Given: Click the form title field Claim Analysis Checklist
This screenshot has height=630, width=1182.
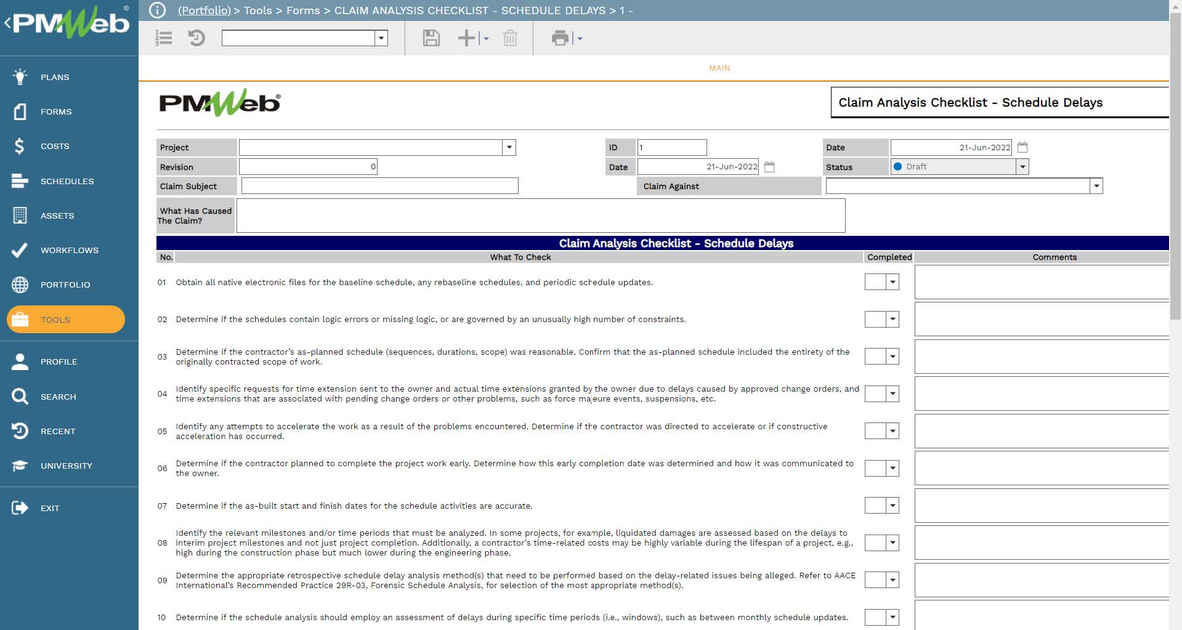Looking at the screenshot, I should [x=1000, y=102].
